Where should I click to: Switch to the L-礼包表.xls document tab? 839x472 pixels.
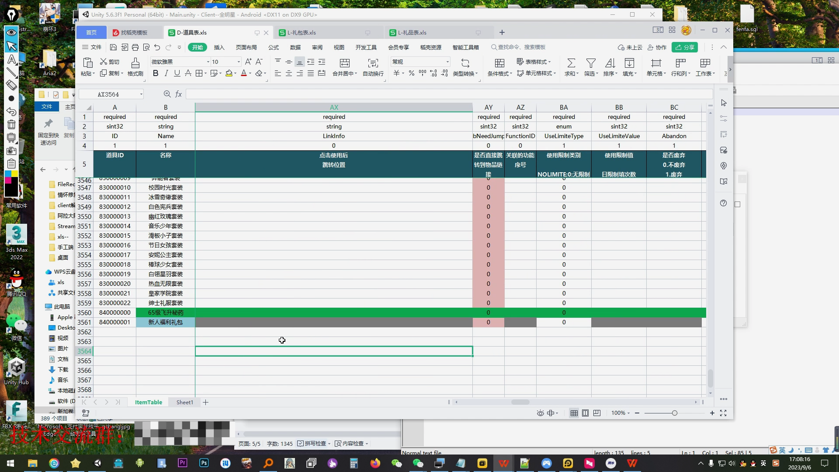pyautogui.click(x=302, y=33)
